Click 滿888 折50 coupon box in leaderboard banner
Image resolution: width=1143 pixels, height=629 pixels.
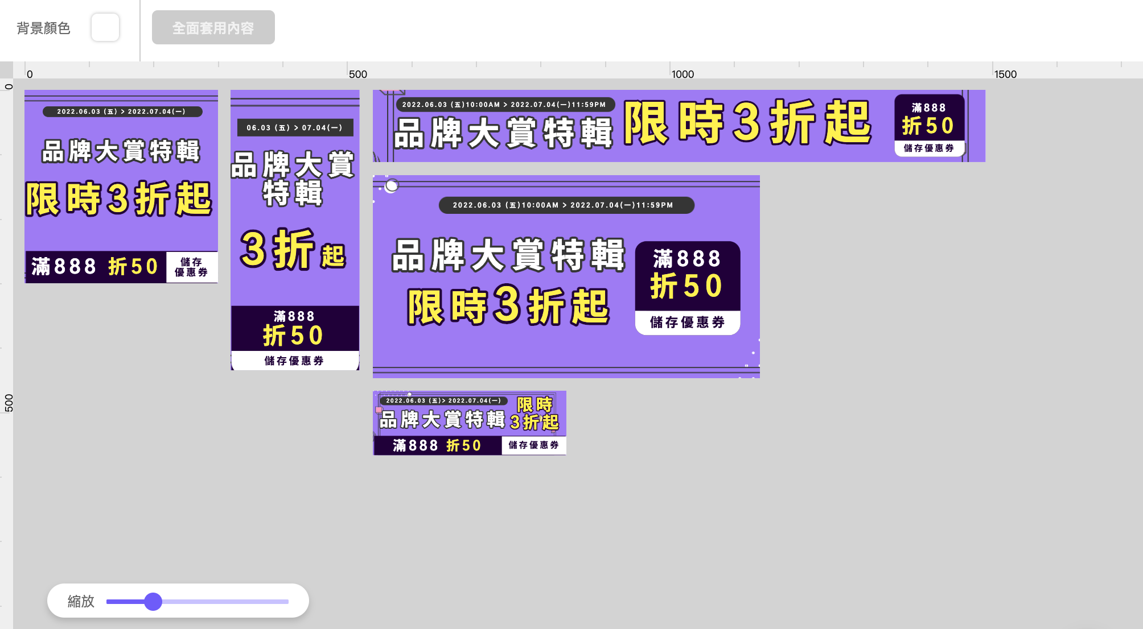pyautogui.click(x=928, y=118)
